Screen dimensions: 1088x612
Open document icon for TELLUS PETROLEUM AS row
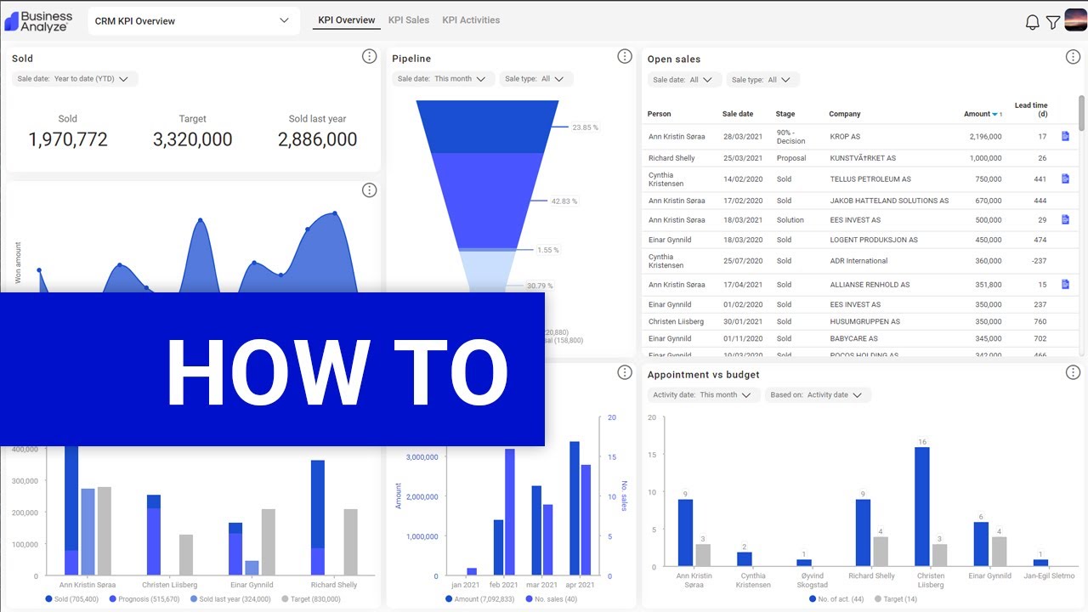1066,178
